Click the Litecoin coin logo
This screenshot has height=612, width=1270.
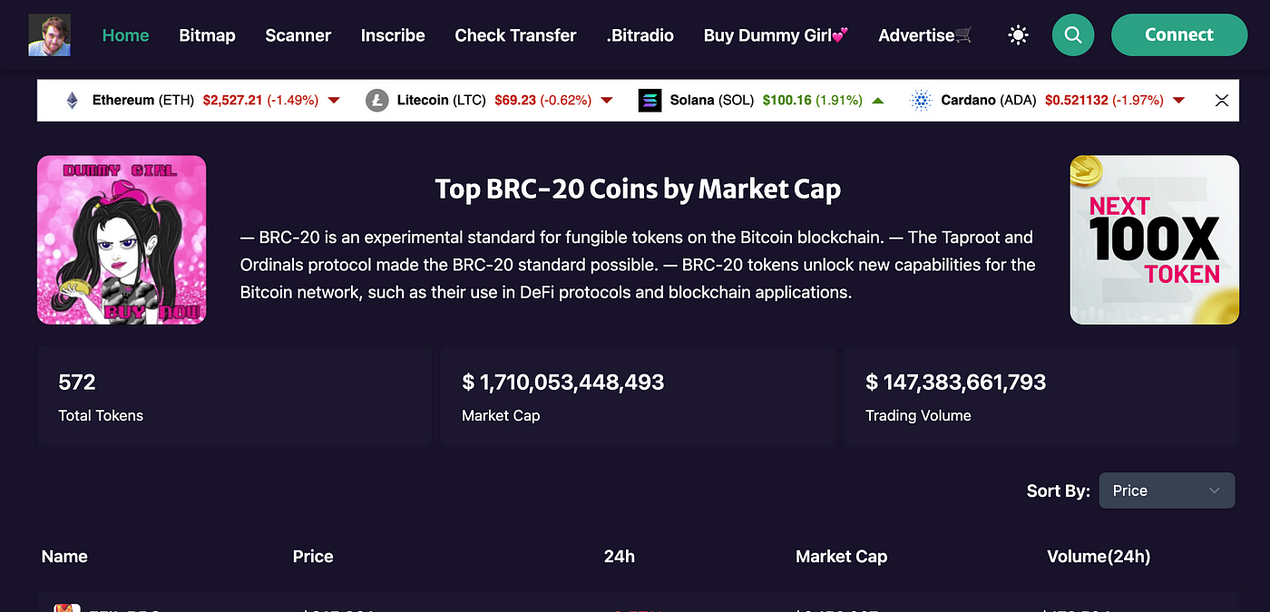click(376, 101)
